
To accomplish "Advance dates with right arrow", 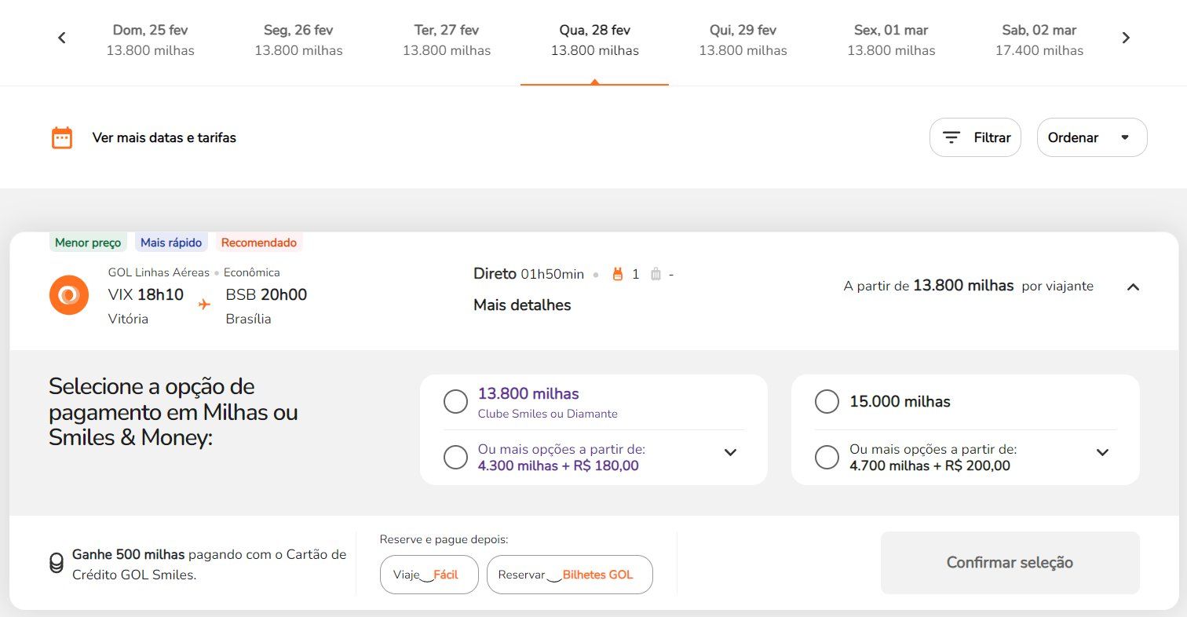I will (1126, 38).
